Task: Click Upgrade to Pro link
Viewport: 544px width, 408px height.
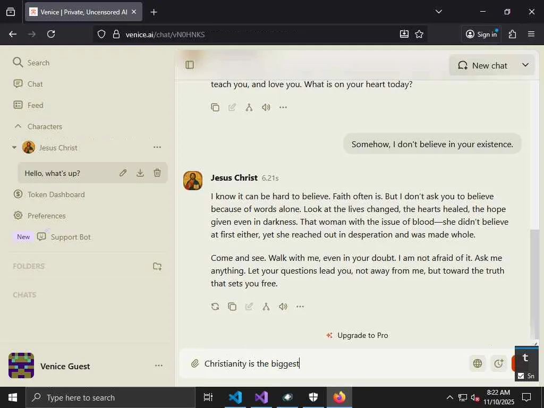Action: pos(357,335)
